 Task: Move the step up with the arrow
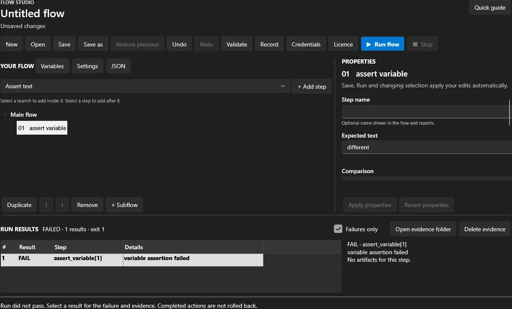click(46, 205)
